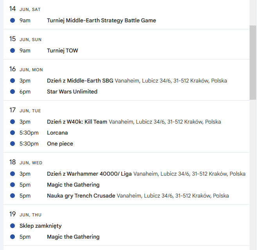Open the Turniej TOW event
This screenshot has height=250, width=257.
tap(62, 50)
